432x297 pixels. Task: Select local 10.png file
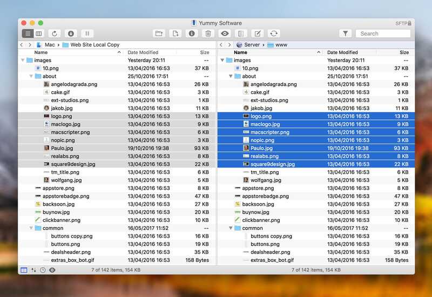(x=117, y=68)
